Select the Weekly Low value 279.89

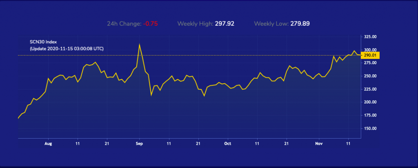(x=300, y=24)
